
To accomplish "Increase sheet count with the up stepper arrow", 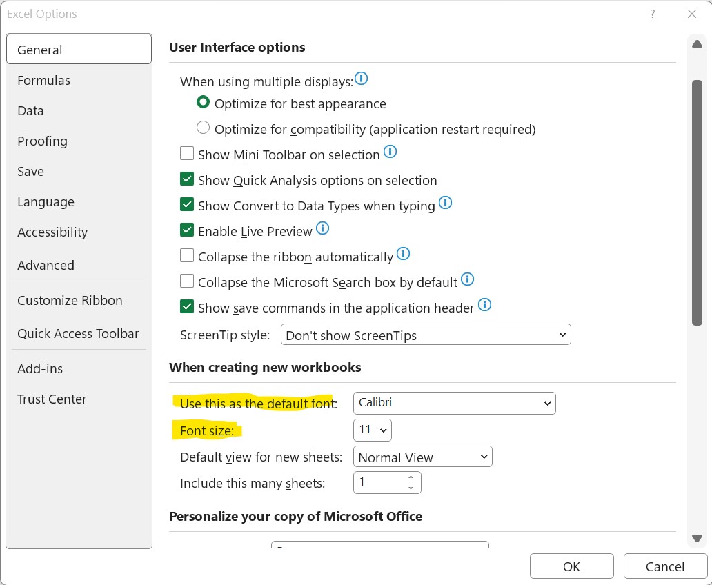I will coord(411,477).
